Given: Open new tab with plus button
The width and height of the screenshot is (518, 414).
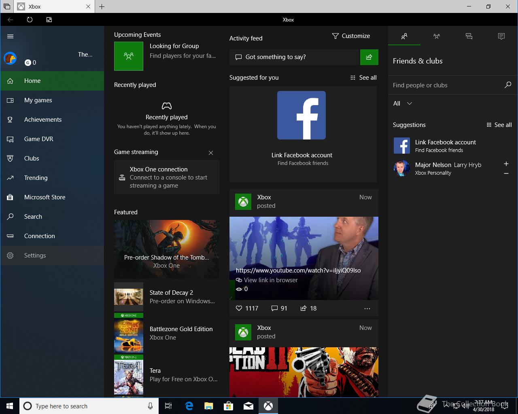Looking at the screenshot, I should [102, 6].
